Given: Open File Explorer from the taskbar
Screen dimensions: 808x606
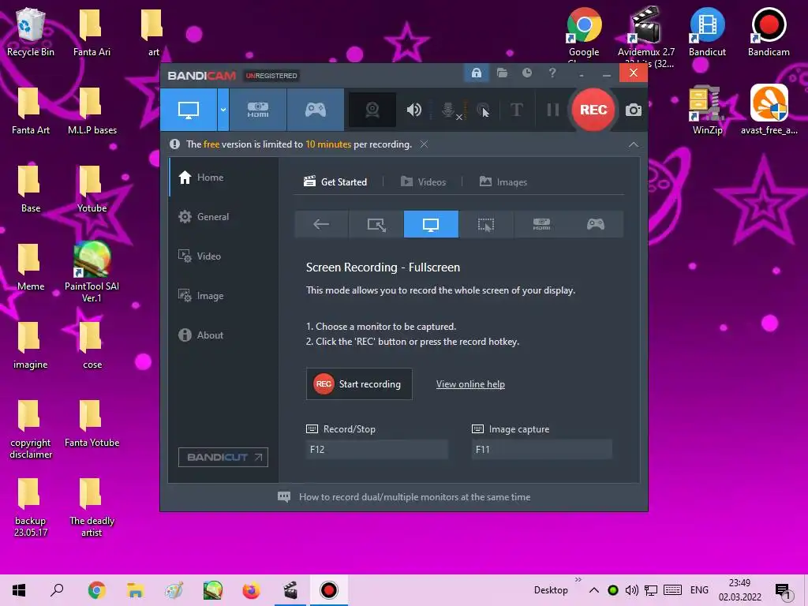Looking at the screenshot, I should (136, 590).
